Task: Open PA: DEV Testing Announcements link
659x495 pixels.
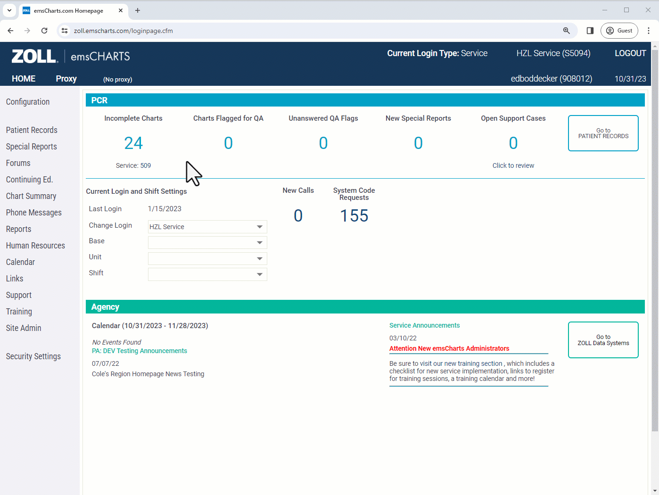Action: [x=140, y=351]
